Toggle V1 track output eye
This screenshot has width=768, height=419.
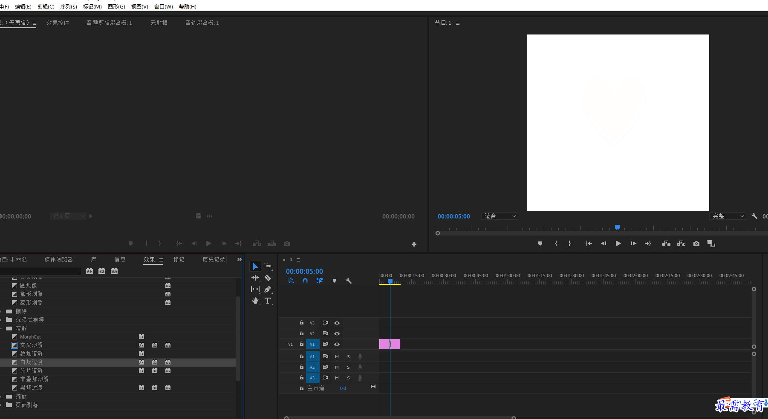[x=337, y=344]
